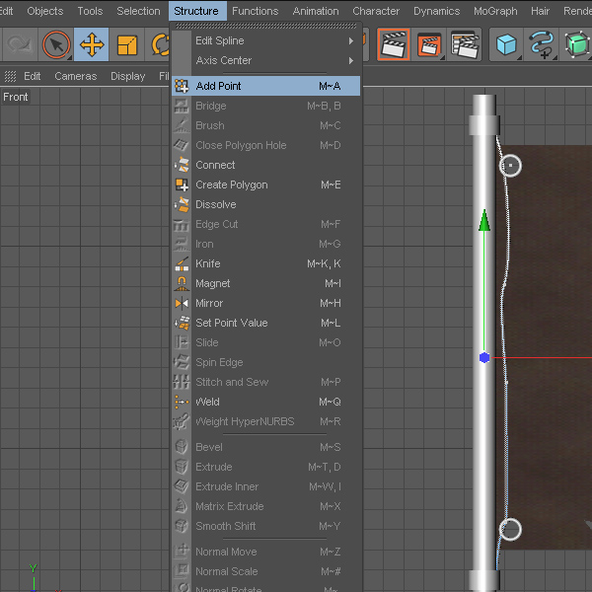Open the viewport Edit menu
The image size is (592, 592).
point(33,76)
